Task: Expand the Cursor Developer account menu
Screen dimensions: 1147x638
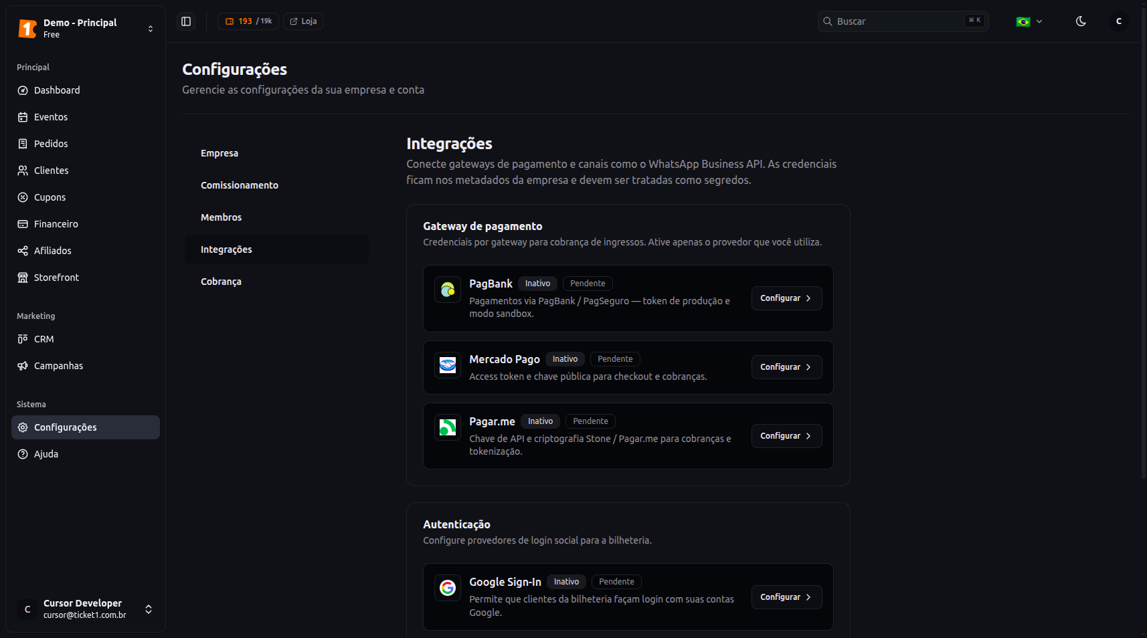Action: pyautogui.click(x=86, y=609)
